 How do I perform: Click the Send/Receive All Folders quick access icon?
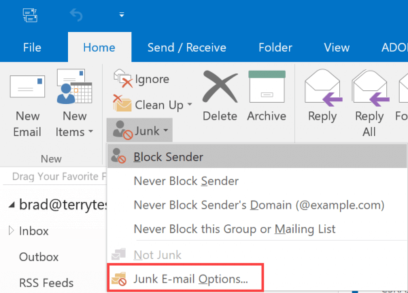[30, 15]
